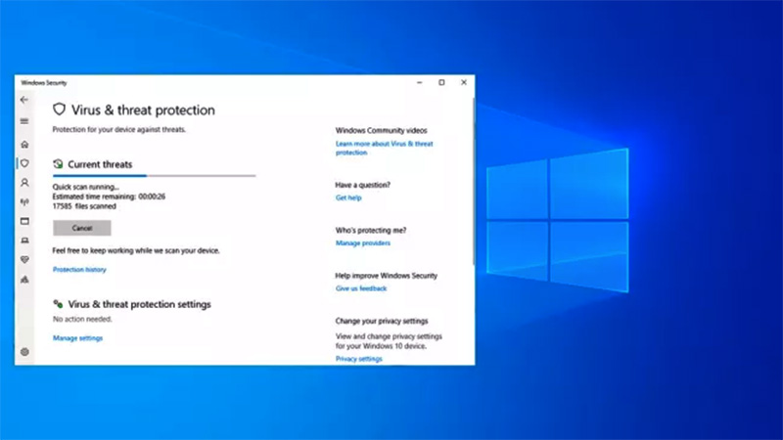783x440 pixels.
Task: Open Firewall & network protection sidebar icon
Action: [x=24, y=202]
